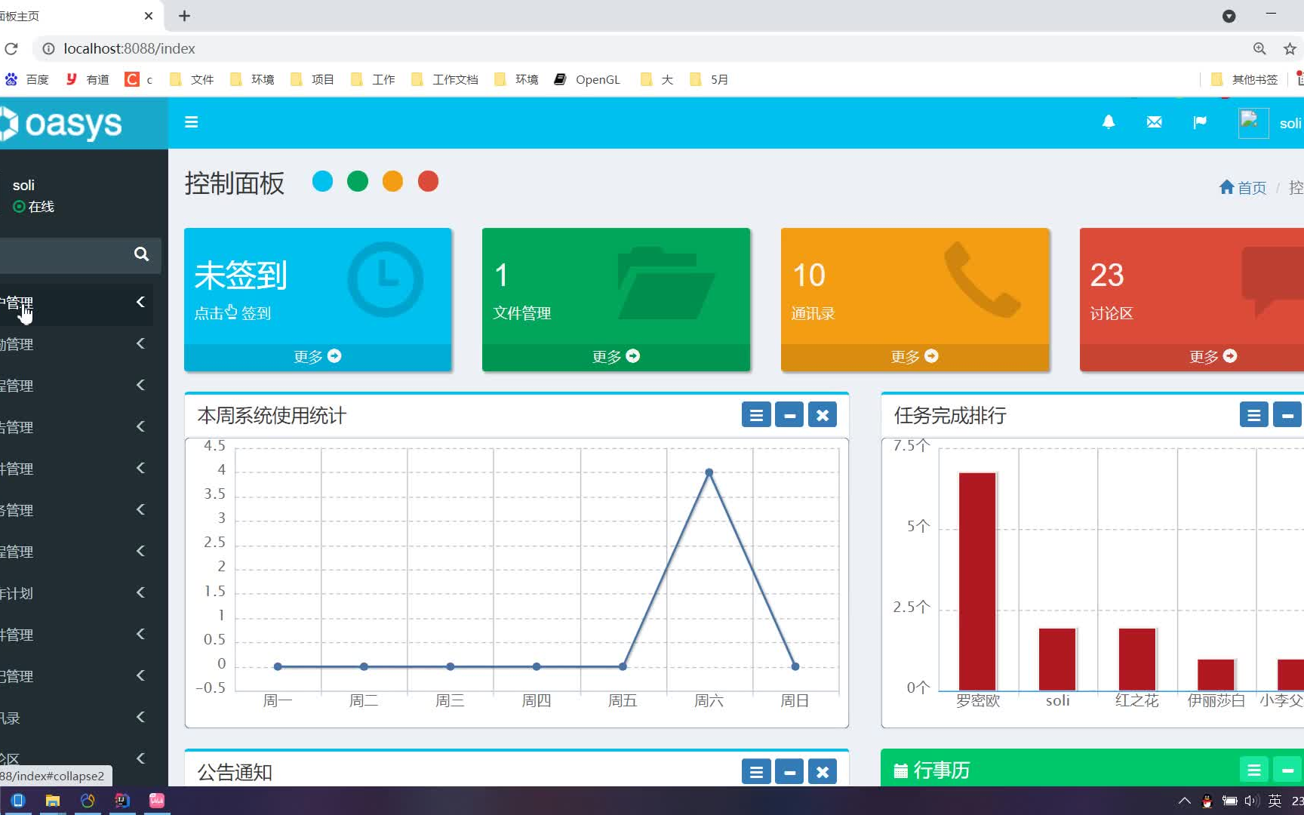Open soli username menu in header
The width and height of the screenshot is (1304, 815).
(1290, 123)
